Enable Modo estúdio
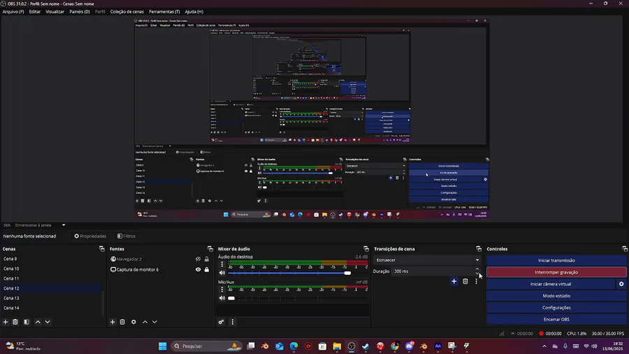The width and height of the screenshot is (629, 354). pos(556,296)
